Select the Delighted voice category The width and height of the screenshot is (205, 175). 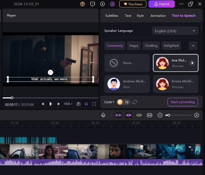[171, 46]
